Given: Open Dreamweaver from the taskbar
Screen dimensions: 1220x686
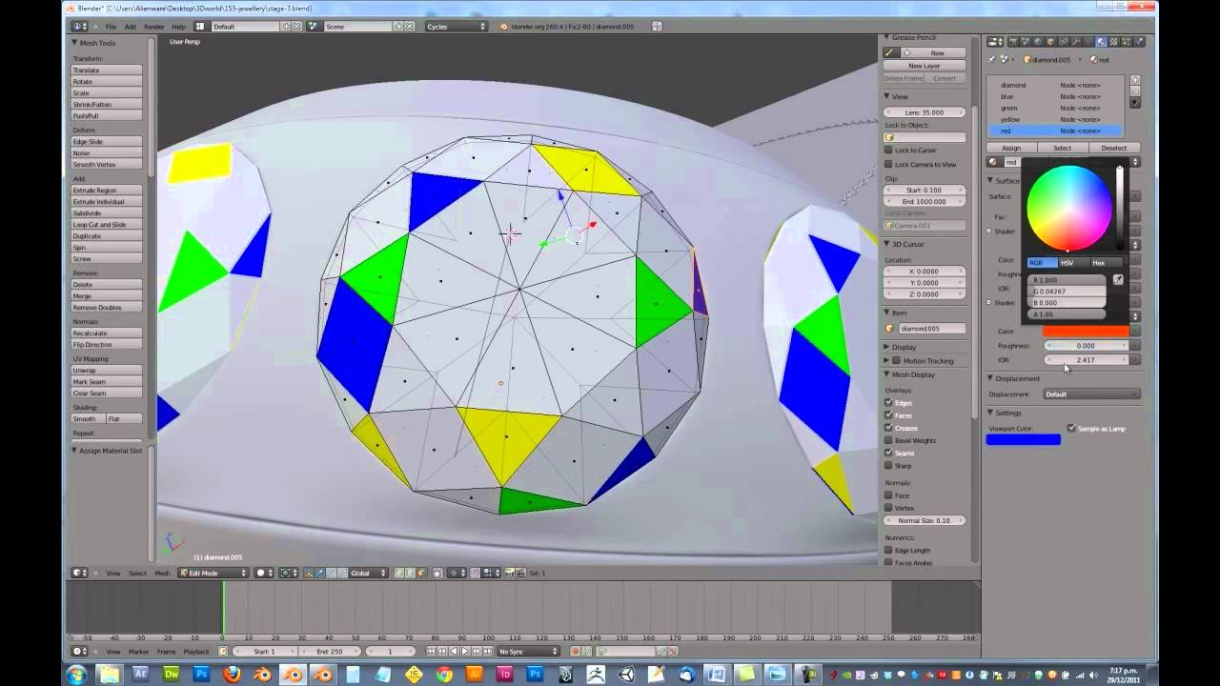Looking at the screenshot, I should [x=172, y=674].
